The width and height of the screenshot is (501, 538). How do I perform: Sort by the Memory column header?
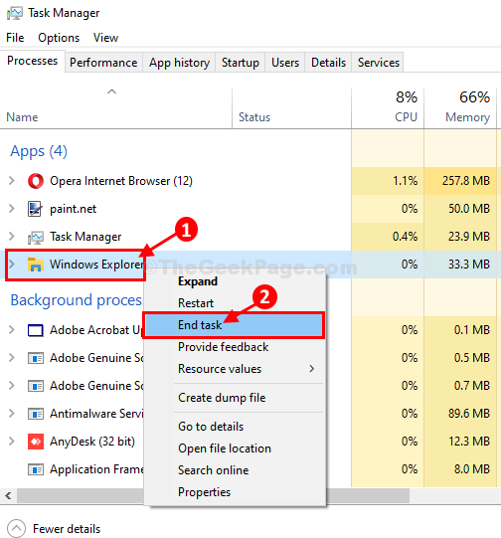point(460,108)
